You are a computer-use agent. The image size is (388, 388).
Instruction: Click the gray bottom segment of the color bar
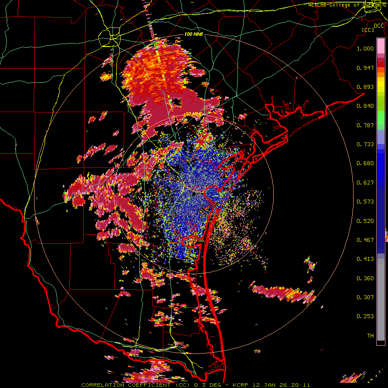click(x=381, y=300)
